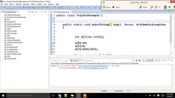
Task: Open the java.lang.ArithmeticException link in console
Action: click(x=93, y=66)
